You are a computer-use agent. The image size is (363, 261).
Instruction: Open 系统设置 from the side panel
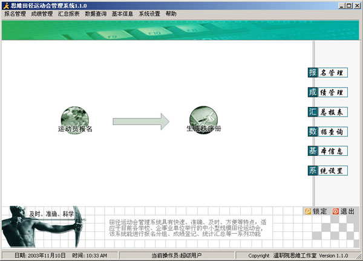[x=327, y=170]
